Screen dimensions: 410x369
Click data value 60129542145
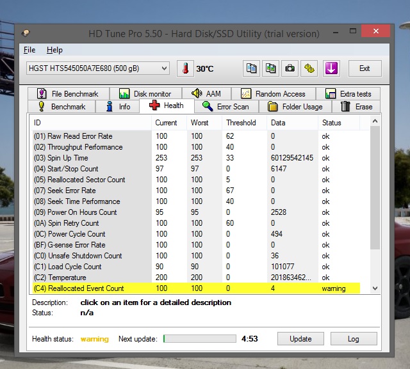(x=292, y=158)
